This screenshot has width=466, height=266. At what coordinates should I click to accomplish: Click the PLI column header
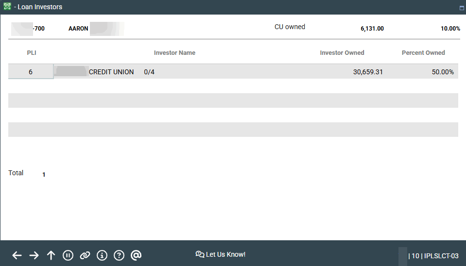click(32, 53)
